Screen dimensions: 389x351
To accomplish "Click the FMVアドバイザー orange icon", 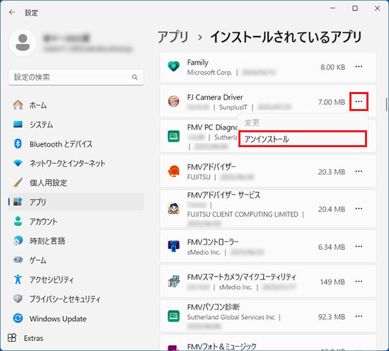I will coord(174,171).
